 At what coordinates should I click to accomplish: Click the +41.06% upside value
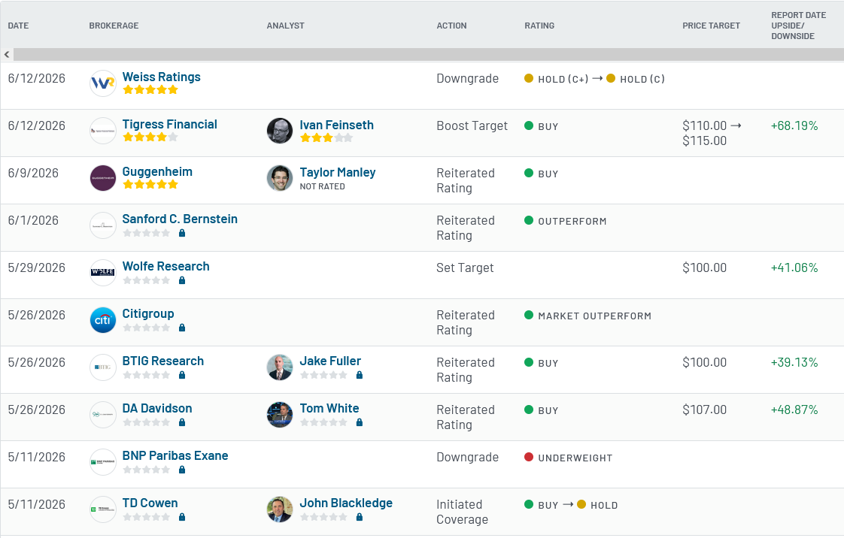[794, 267]
